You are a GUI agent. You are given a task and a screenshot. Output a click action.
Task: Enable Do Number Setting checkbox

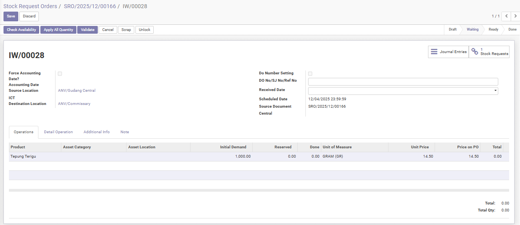click(310, 74)
